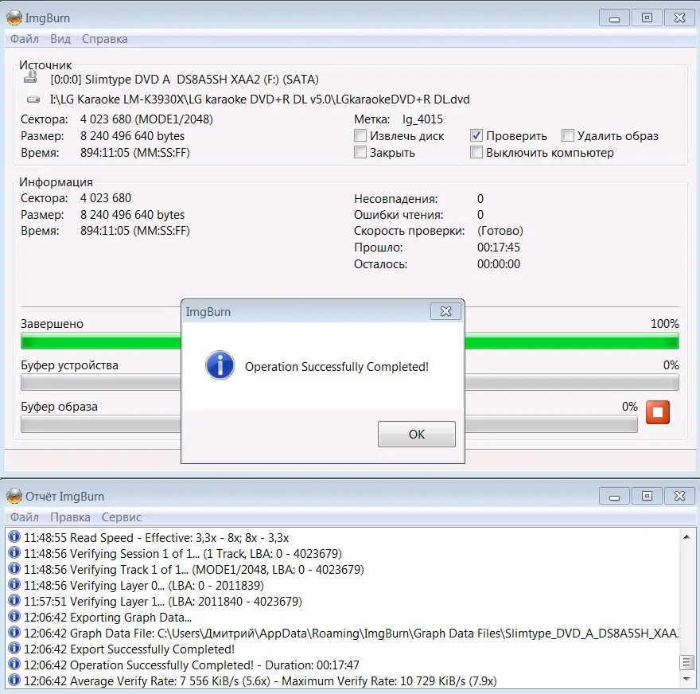Click the info icon beside Exporting Graph Data line
The height and width of the screenshot is (694, 700).
tap(14, 616)
